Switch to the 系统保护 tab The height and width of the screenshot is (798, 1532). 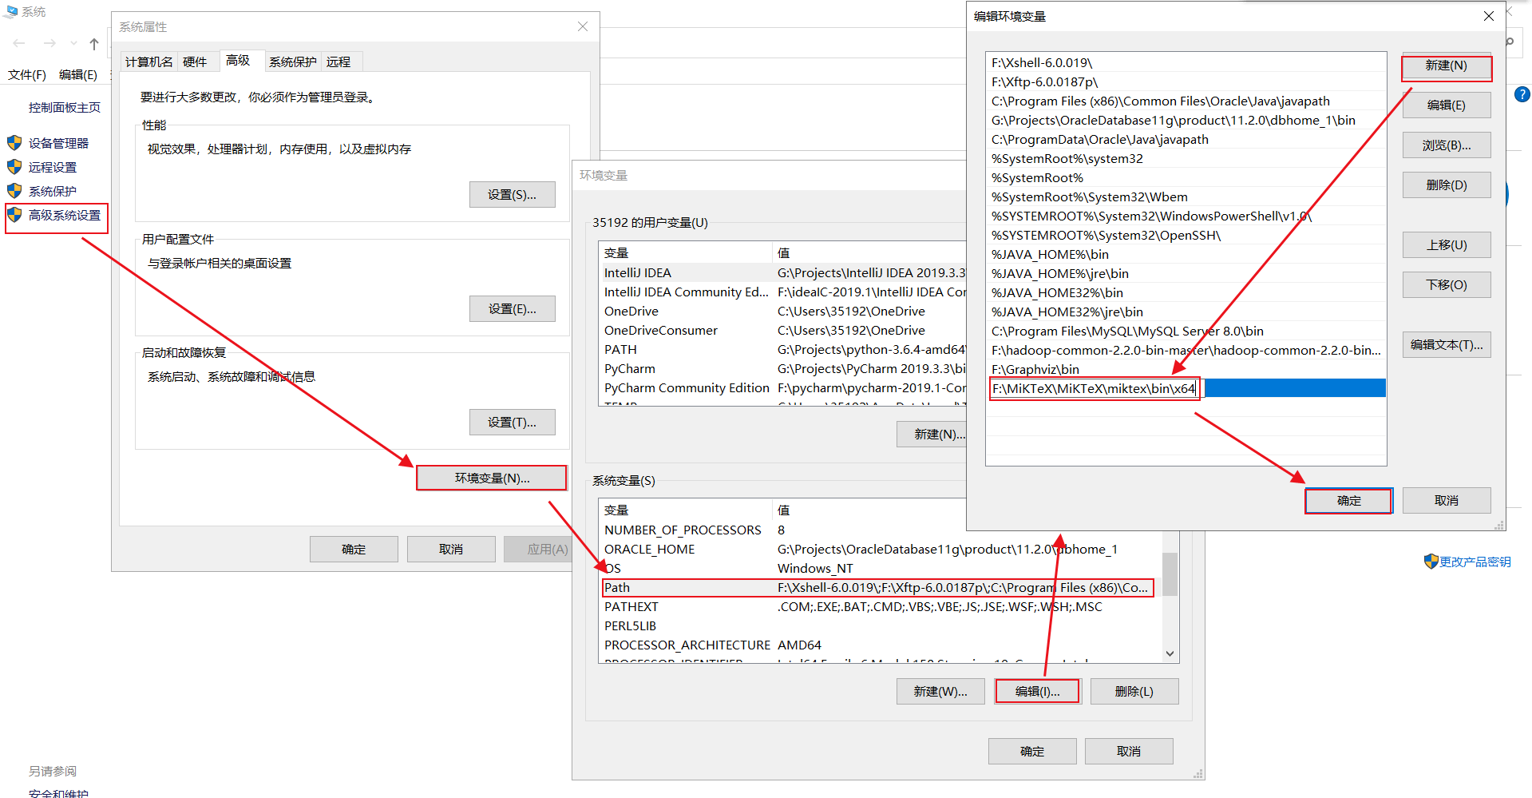(x=293, y=62)
